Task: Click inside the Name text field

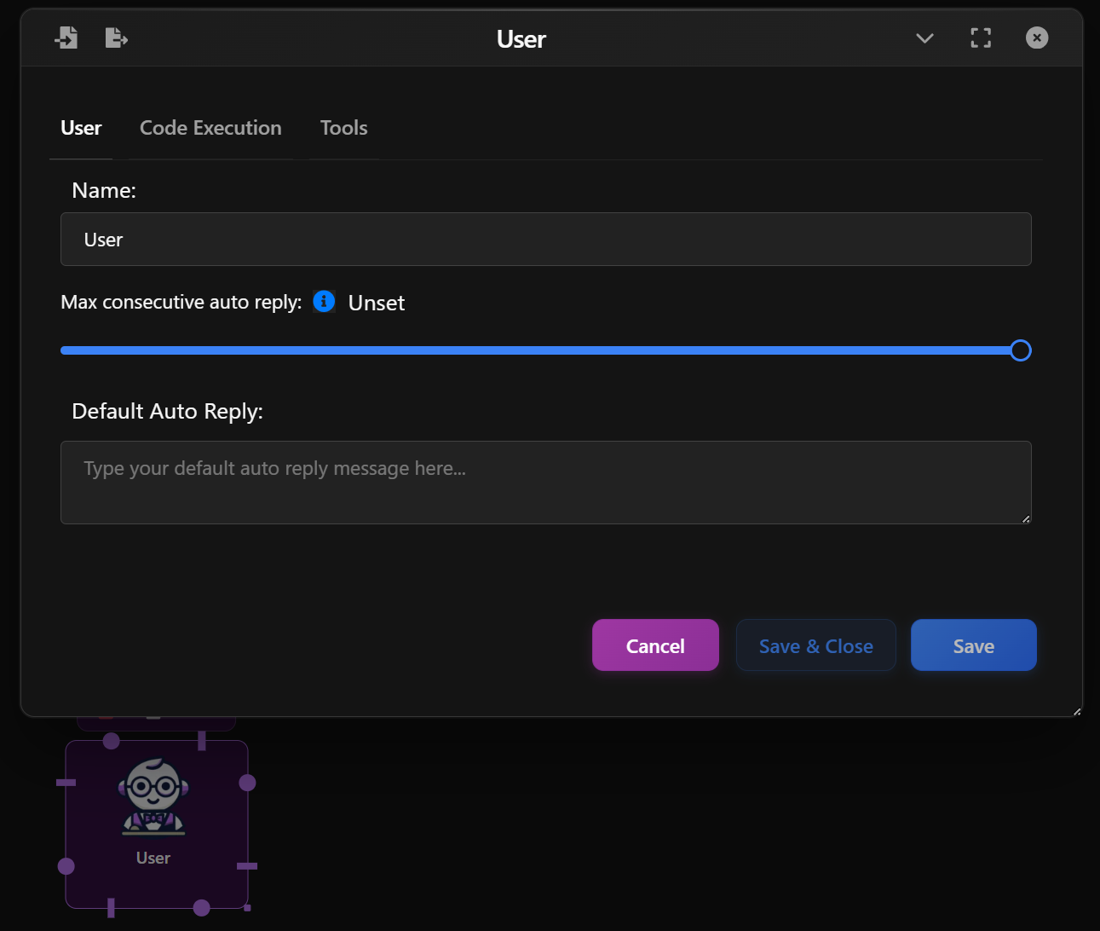Action: pos(545,240)
